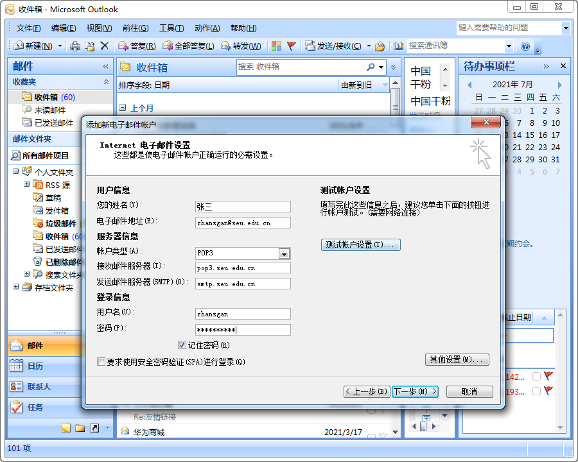Click the task list scrollbar down arrow

[x=560, y=428]
